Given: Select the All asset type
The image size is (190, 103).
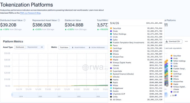Looking at the screenshot, I should coord(42,47).
